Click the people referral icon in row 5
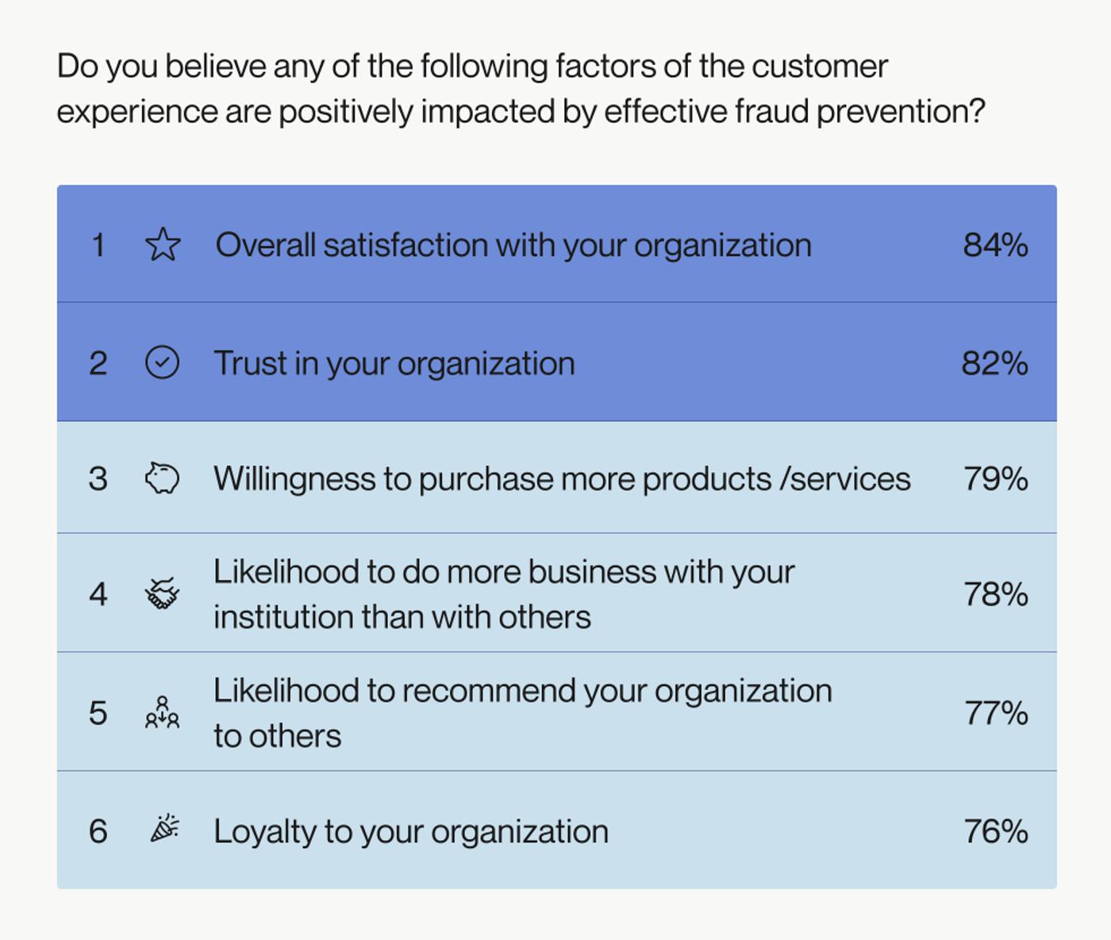Viewport: 1111px width, 940px height. pos(163,712)
